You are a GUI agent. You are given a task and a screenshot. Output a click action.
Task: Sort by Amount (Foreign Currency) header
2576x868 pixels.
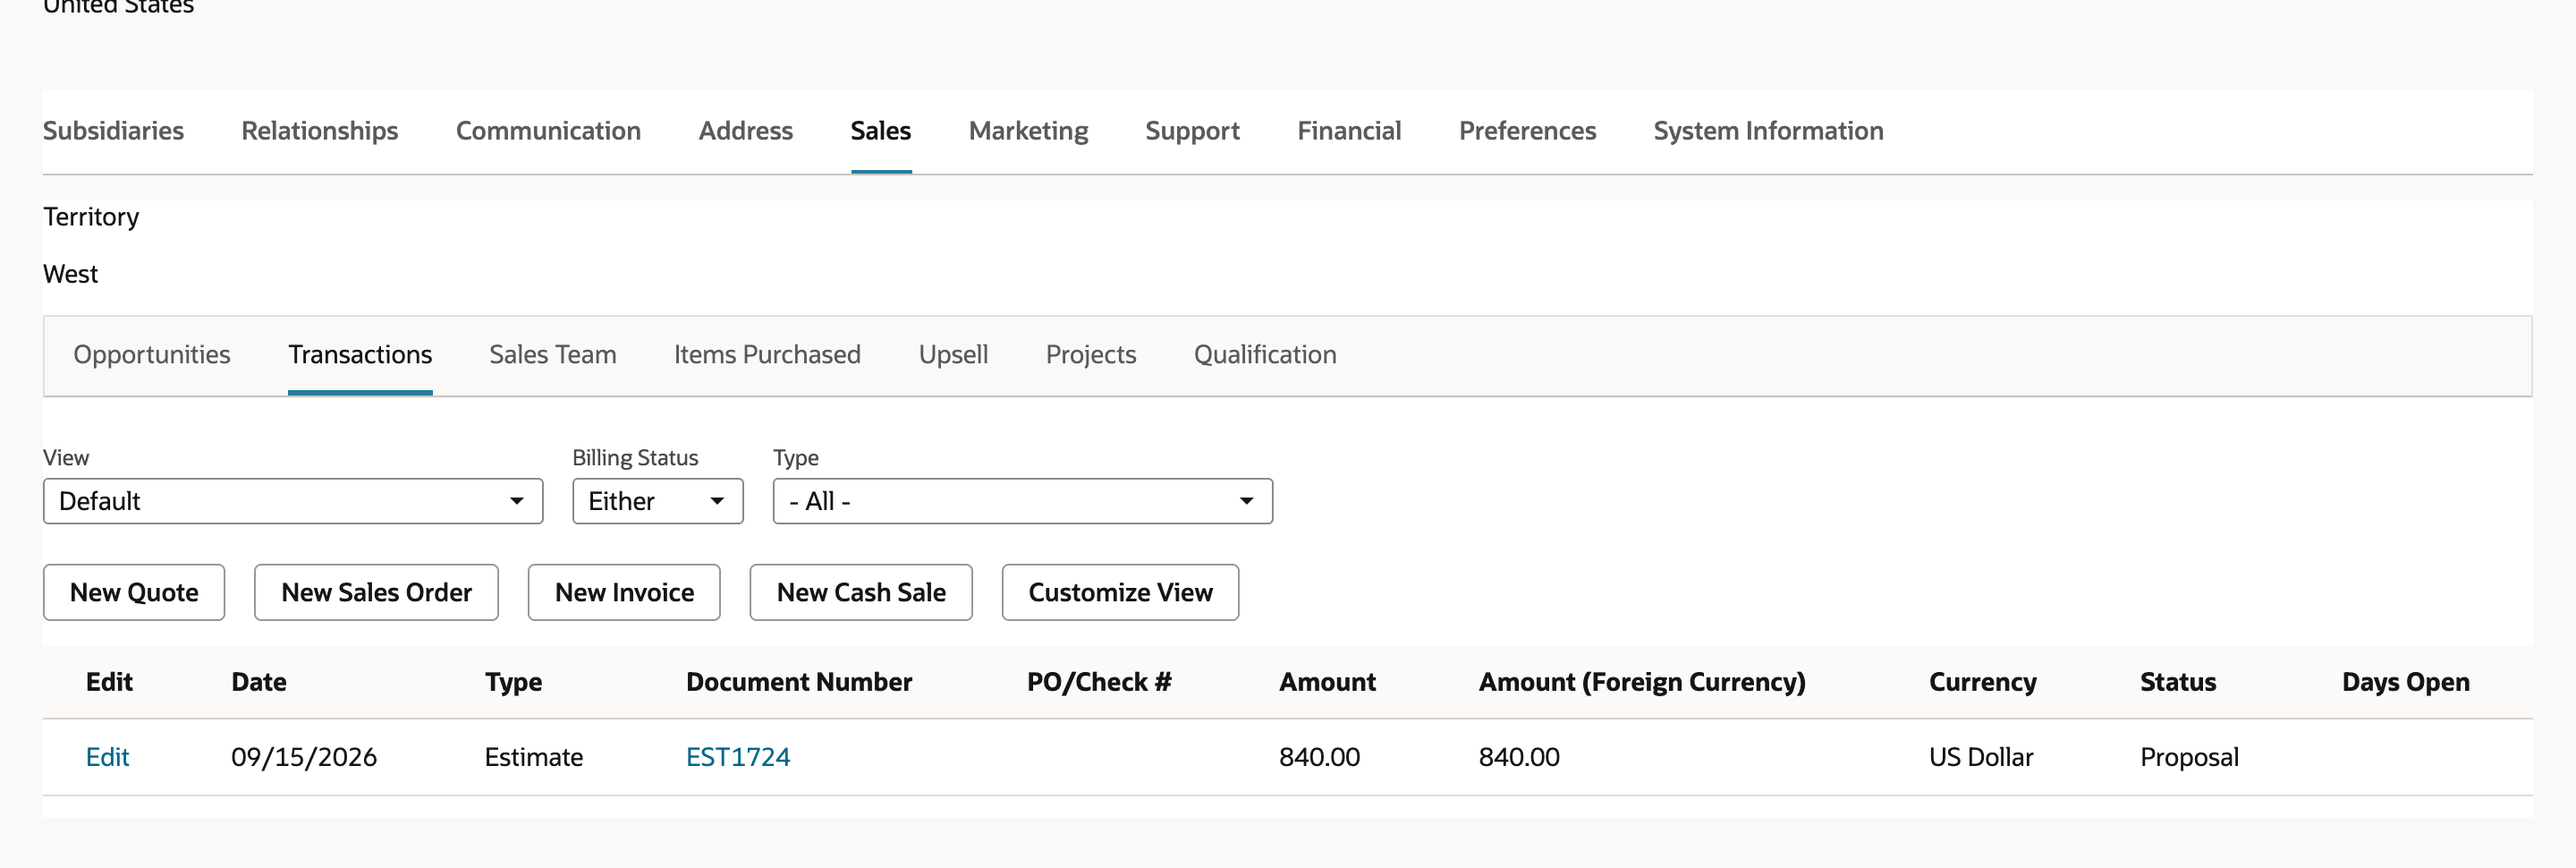1642,682
